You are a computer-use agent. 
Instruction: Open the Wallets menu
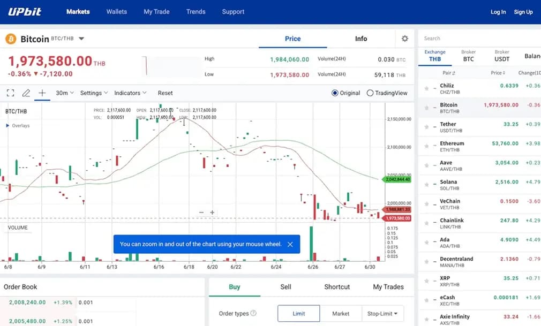117,12
